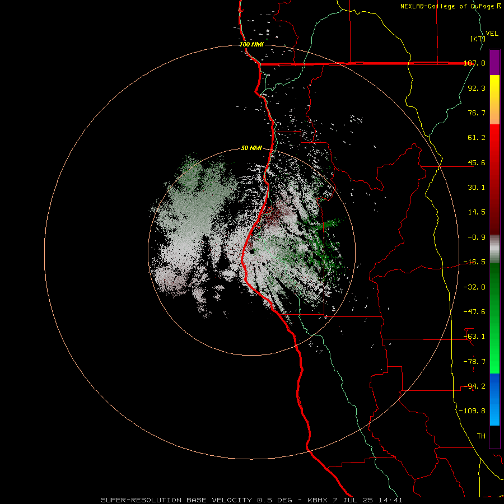Click the -94.2 velocity scale value

(x=474, y=386)
